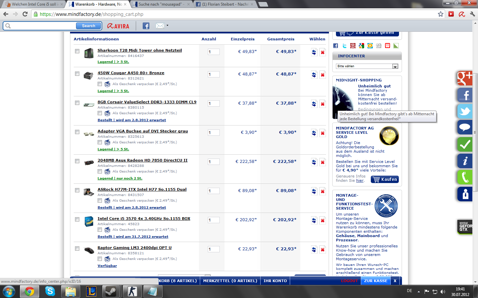This screenshot has height=298, width=478.
Task: Reload the page in Chrome
Action: 25,14
